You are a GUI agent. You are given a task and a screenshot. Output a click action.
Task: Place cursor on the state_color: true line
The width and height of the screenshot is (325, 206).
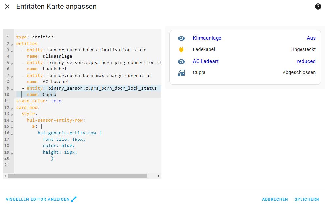[x=39, y=101]
